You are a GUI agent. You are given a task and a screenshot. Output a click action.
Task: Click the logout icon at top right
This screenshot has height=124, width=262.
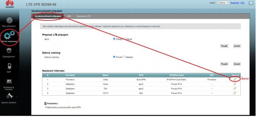click(x=251, y=3)
